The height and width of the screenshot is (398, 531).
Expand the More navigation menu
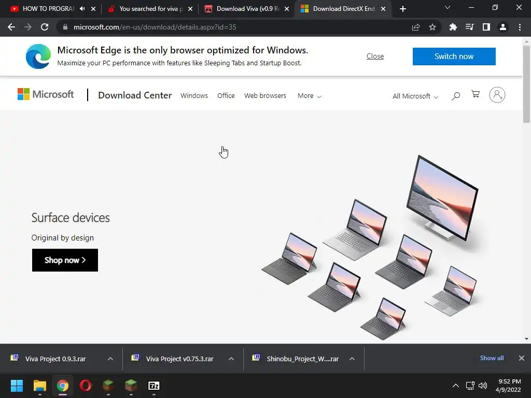click(x=309, y=96)
